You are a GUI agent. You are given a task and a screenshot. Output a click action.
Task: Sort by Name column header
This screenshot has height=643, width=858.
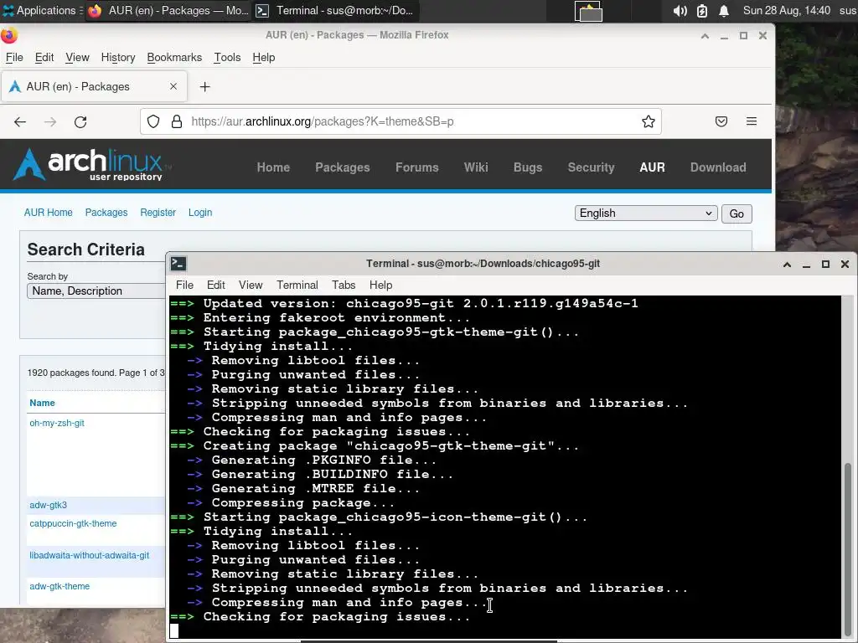[42, 403]
